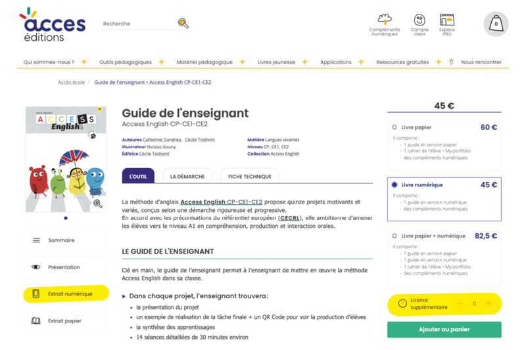Open the shopping bag cart
The height and width of the screenshot is (350, 526).
click(496, 24)
